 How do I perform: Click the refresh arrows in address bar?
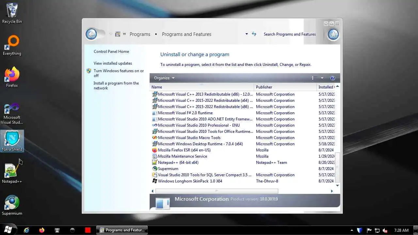(254, 34)
